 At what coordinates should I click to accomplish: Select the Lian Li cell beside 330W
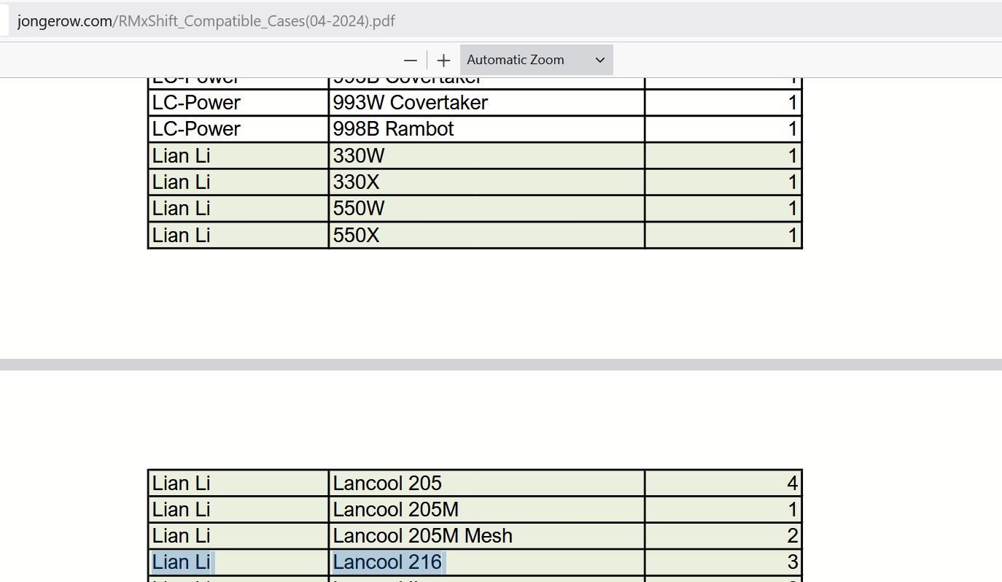(x=238, y=155)
